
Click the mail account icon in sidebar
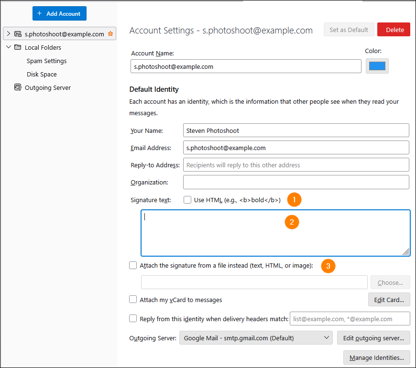18,34
